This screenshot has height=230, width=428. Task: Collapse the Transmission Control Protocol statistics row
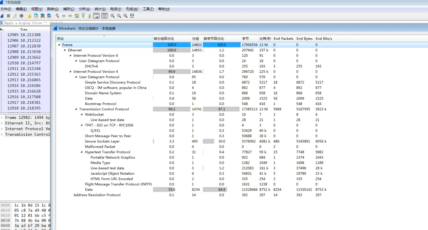pyautogui.click(x=76, y=109)
